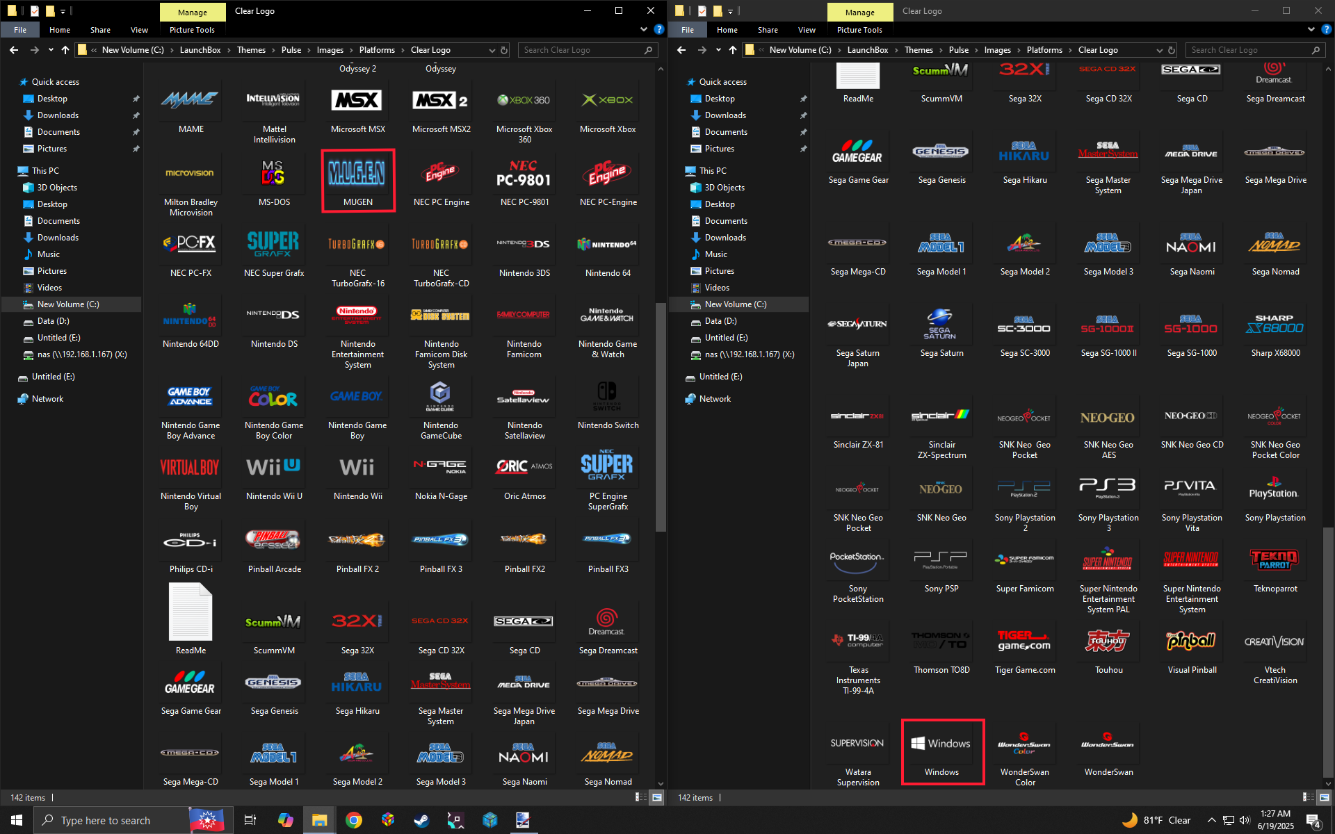This screenshot has height=834, width=1335.
Task: Open the Home tab in left window
Action: (x=60, y=30)
